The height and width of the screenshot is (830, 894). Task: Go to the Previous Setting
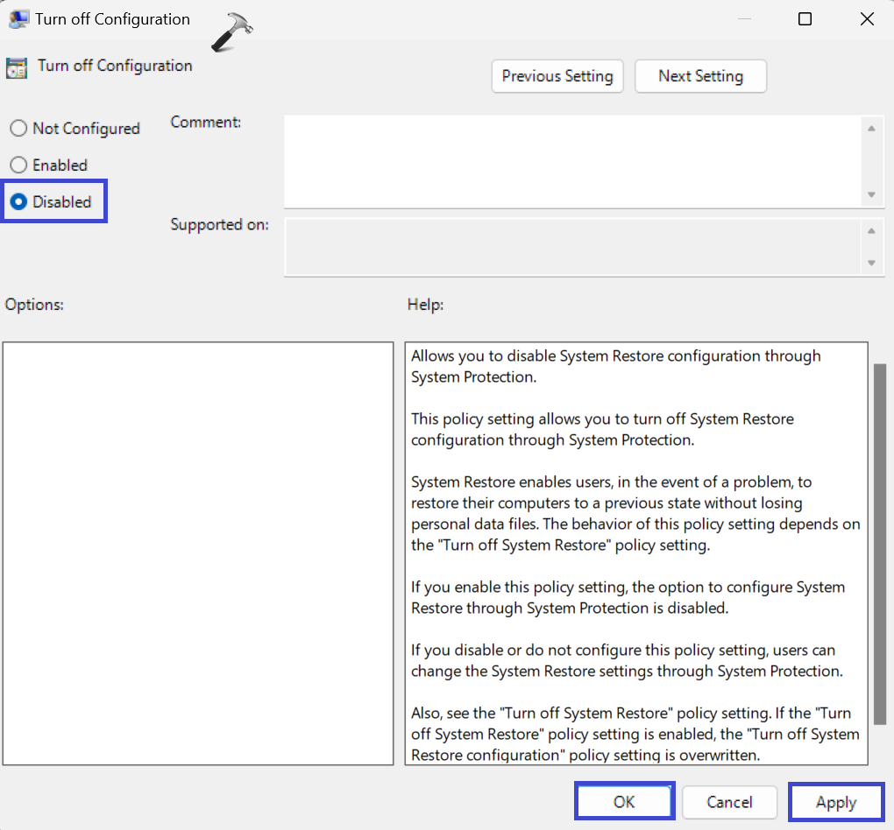tap(557, 76)
